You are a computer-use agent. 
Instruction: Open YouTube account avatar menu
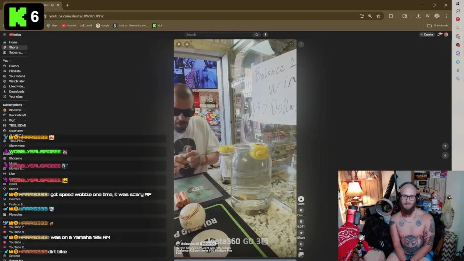pyautogui.click(x=446, y=35)
